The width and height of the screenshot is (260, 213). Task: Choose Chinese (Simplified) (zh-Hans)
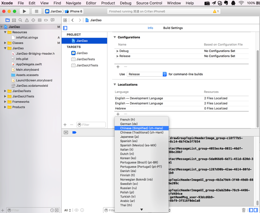pos(142,128)
